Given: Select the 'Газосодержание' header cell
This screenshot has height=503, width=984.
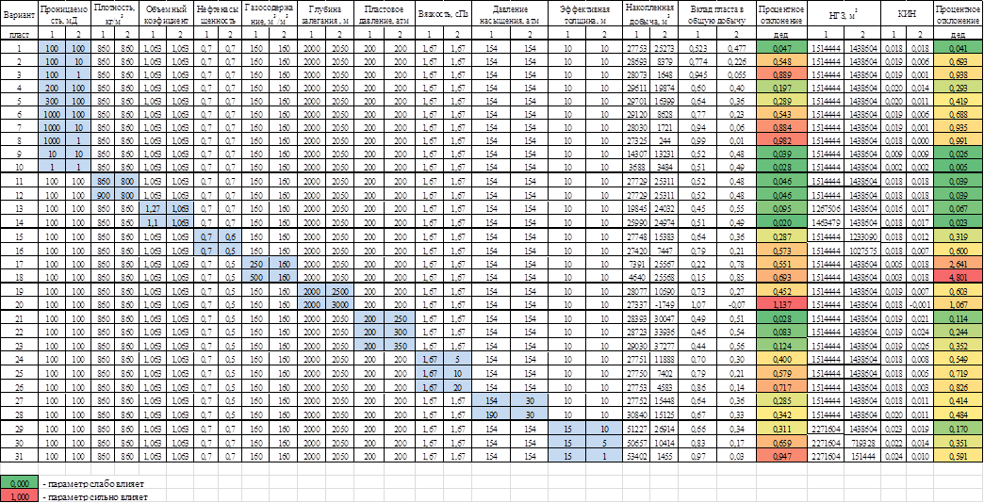Looking at the screenshot, I should point(269,14).
